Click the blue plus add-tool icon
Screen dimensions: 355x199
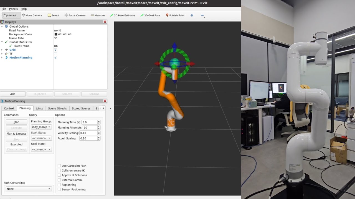point(192,15)
